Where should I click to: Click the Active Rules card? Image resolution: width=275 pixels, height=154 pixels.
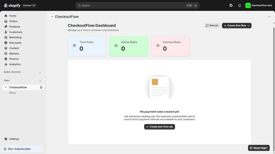[x=129, y=46]
